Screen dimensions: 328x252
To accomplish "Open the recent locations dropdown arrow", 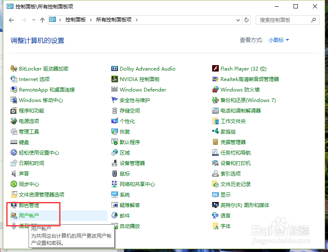I will coord(34,20).
